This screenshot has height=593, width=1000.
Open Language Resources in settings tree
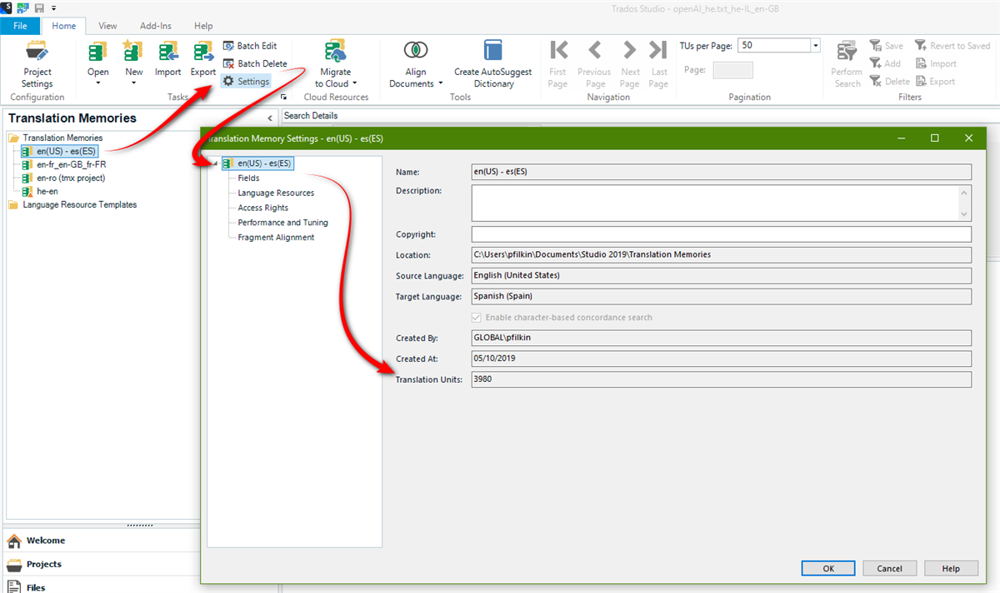click(x=276, y=193)
